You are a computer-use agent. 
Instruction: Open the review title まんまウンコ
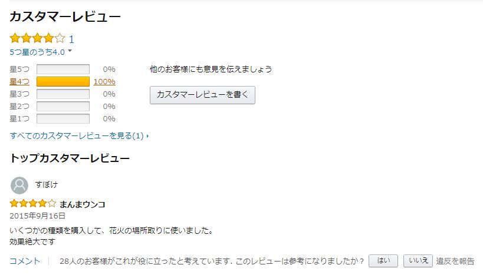(x=82, y=204)
